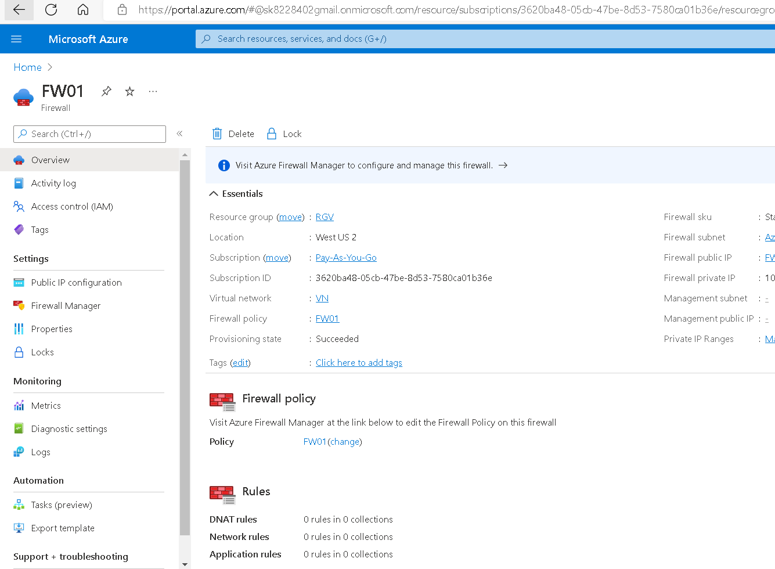This screenshot has width=775, height=569.
Task: Click change link beside Policy FW01
Action: [x=345, y=442]
